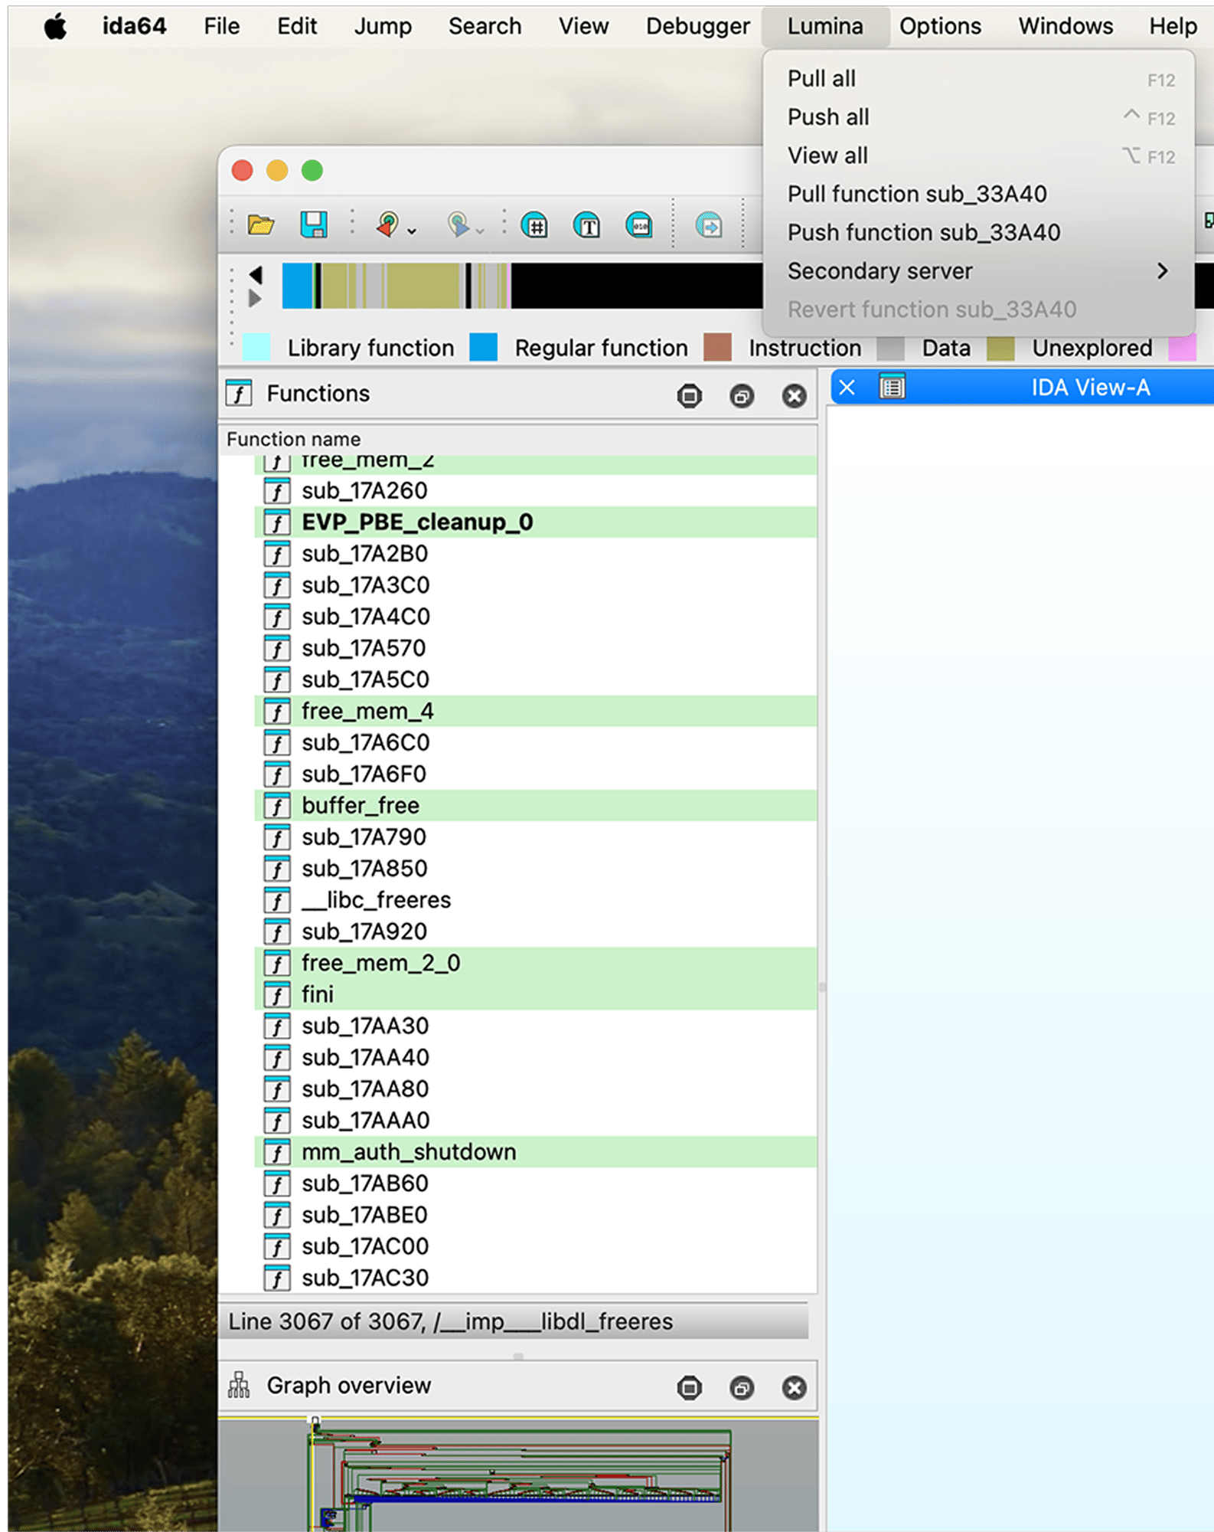Select mm_auth_shutdown function row
The image size is (1214, 1532).
pos(535,1151)
